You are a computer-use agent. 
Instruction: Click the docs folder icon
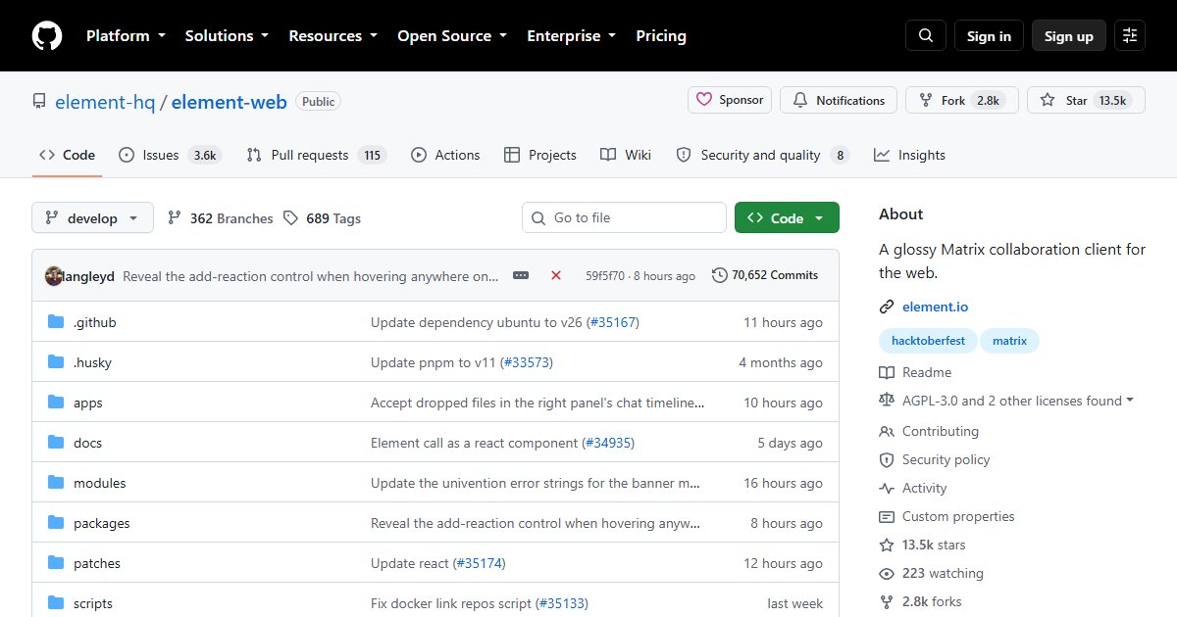[x=56, y=443]
